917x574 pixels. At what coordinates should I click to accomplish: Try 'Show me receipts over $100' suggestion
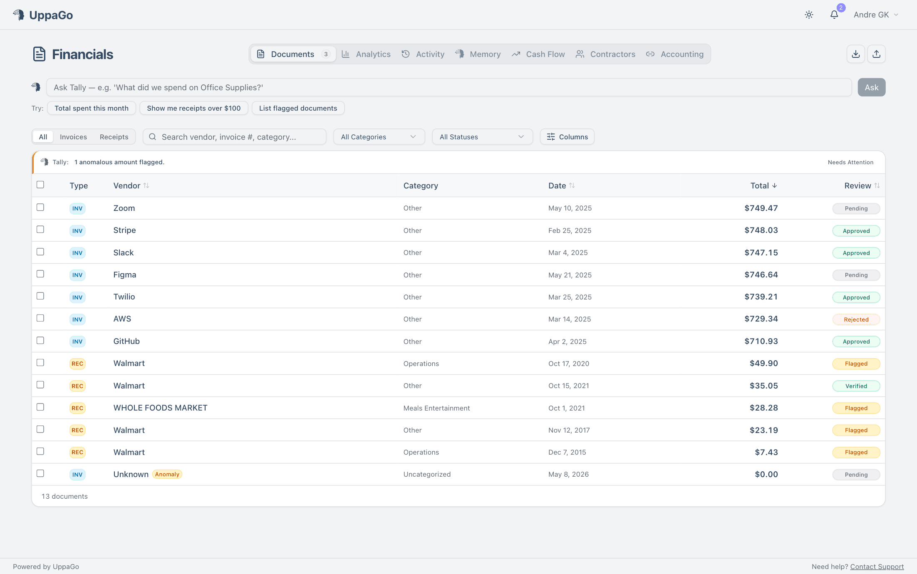click(x=194, y=108)
